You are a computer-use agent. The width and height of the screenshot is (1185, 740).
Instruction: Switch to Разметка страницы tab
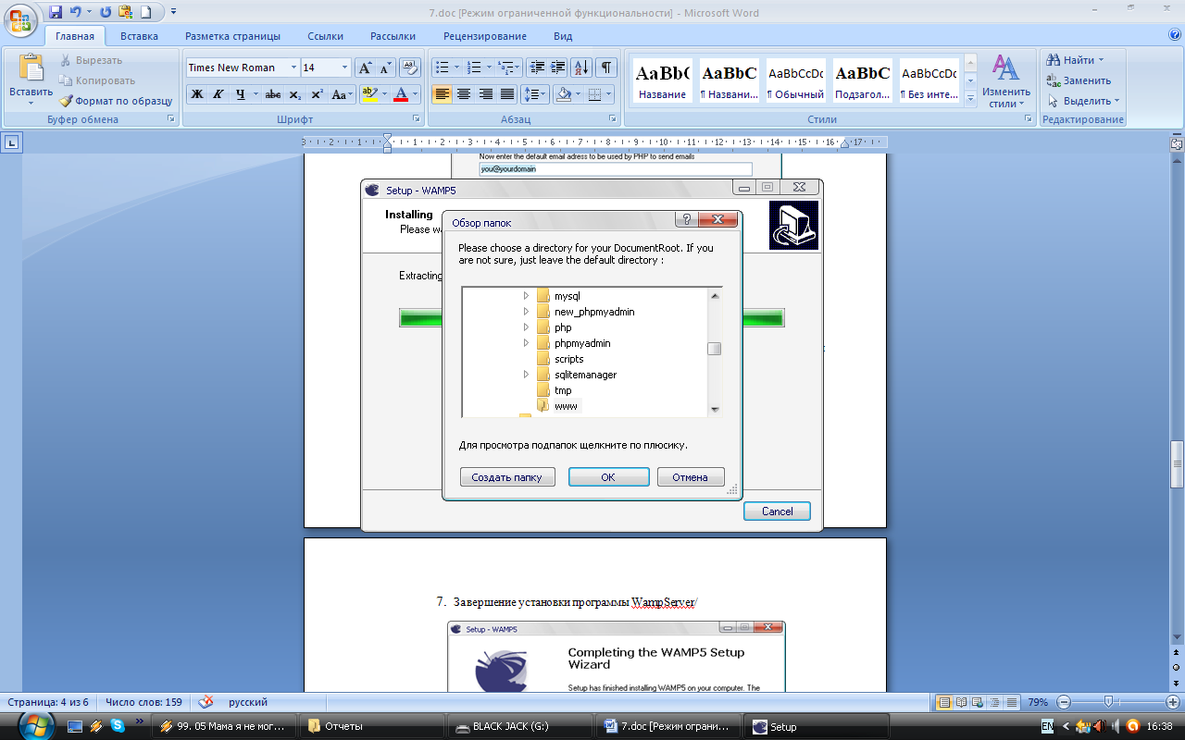[232, 36]
